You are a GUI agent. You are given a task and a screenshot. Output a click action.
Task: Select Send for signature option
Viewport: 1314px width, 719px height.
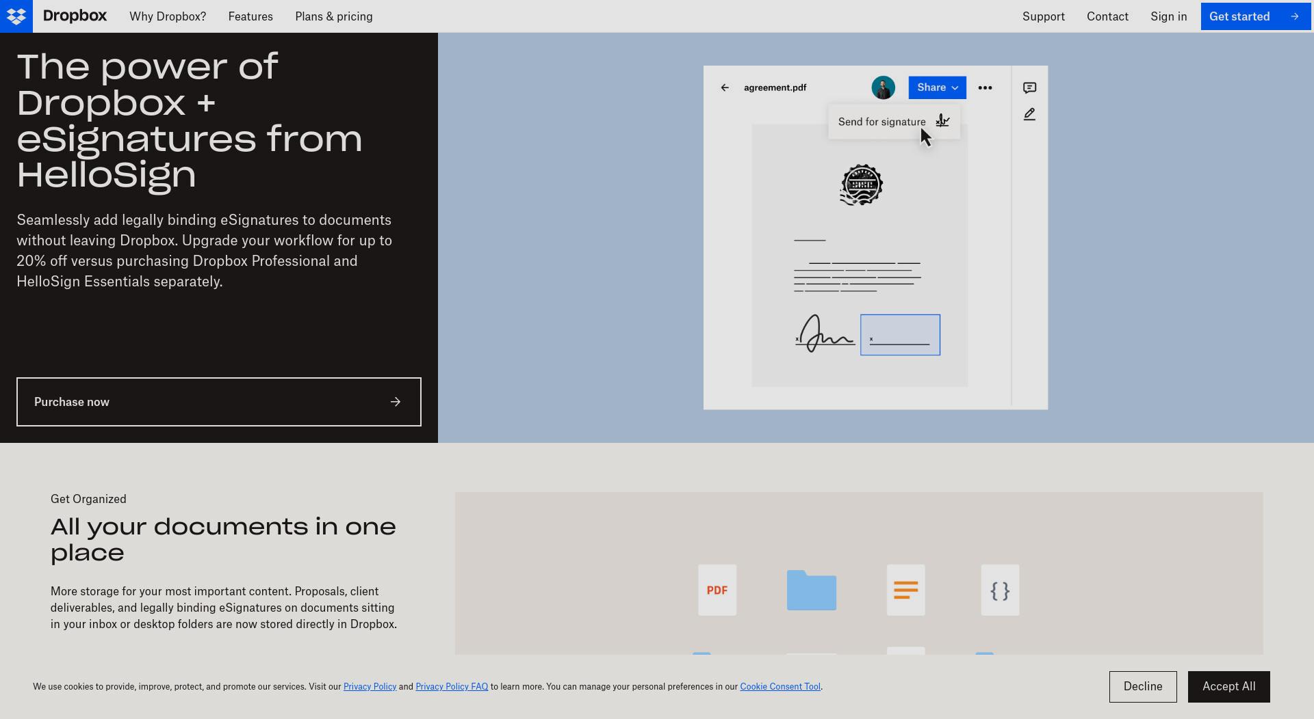tap(894, 122)
